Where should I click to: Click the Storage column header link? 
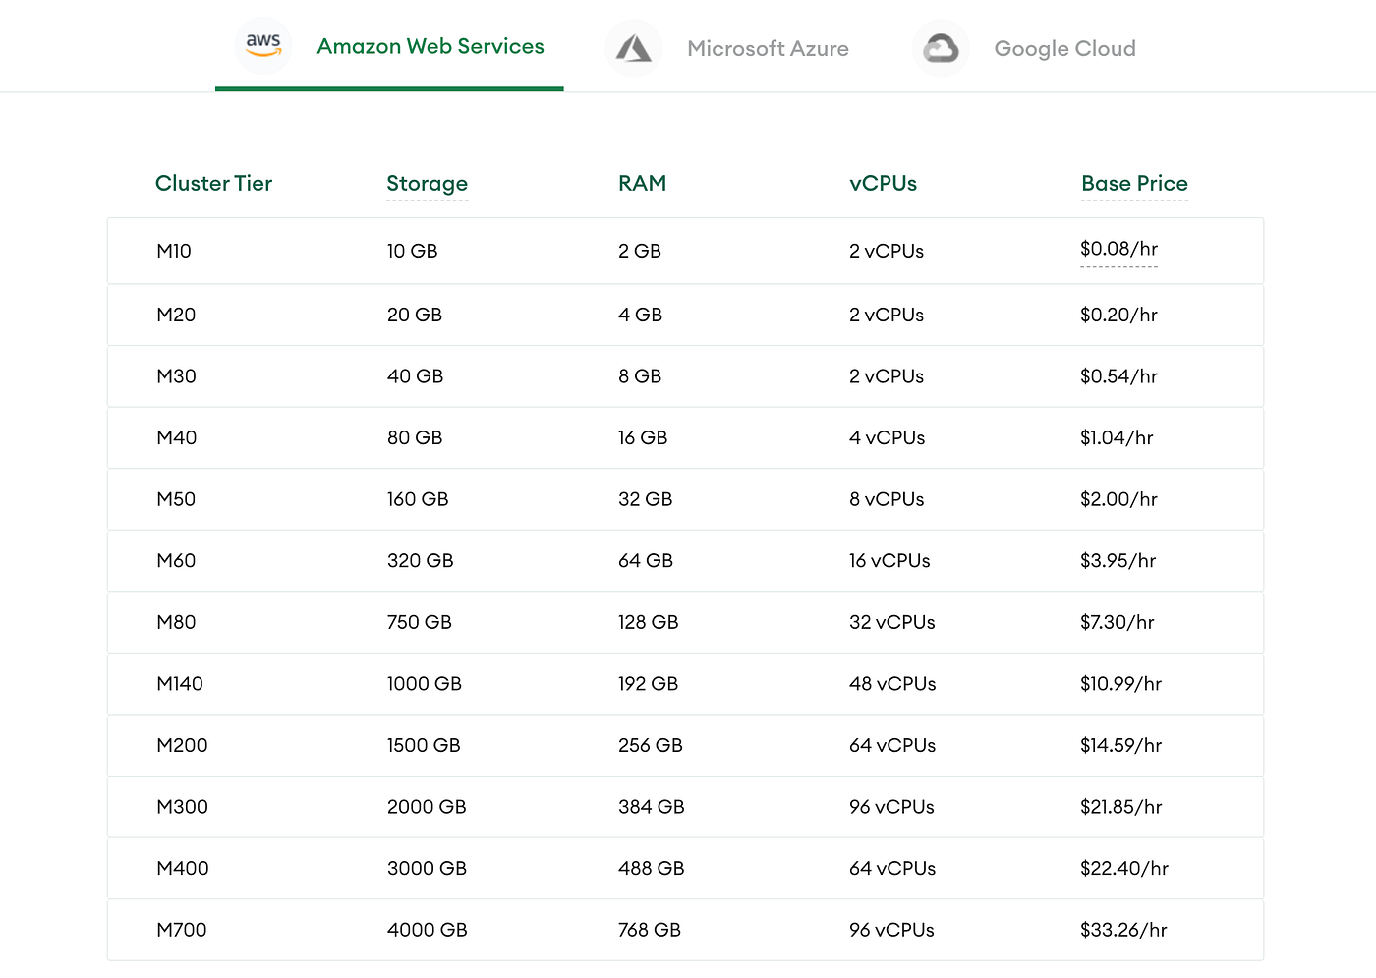tap(428, 184)
